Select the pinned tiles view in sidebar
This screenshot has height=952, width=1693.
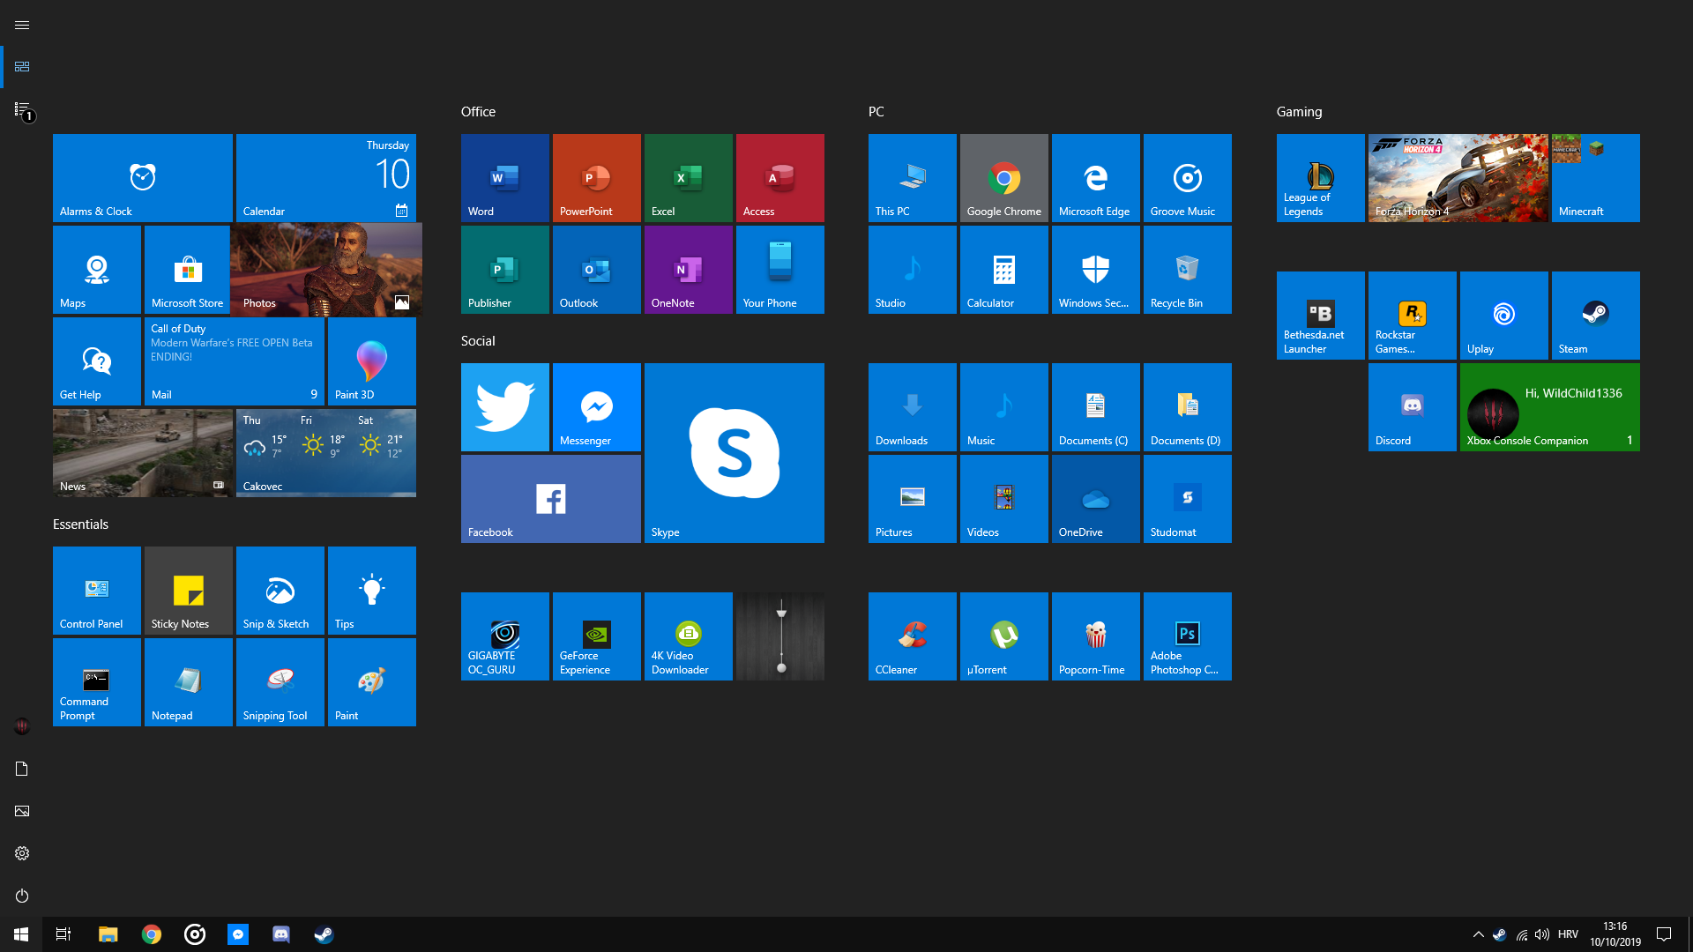22,66
